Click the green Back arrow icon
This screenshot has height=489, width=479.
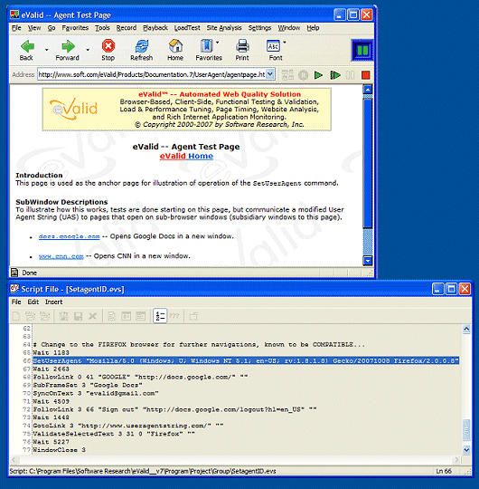pyautogui.click(x=27, y=46)
